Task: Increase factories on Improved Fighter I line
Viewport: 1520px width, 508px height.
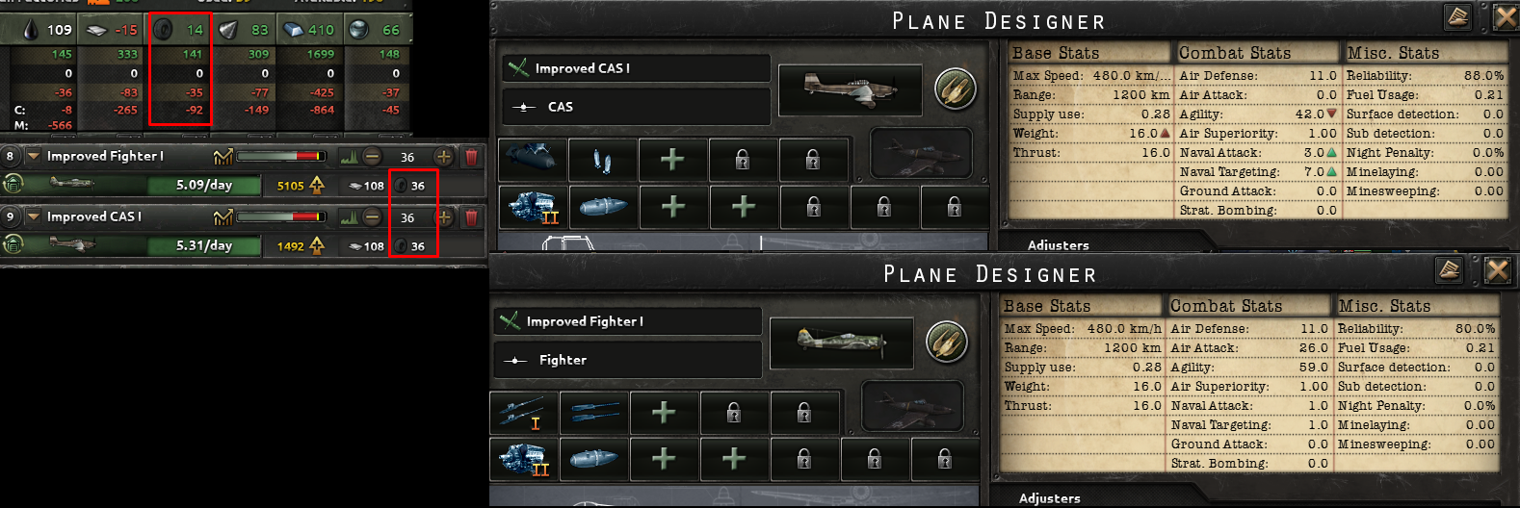Action: pyautogui.click(x=443, y=157)
